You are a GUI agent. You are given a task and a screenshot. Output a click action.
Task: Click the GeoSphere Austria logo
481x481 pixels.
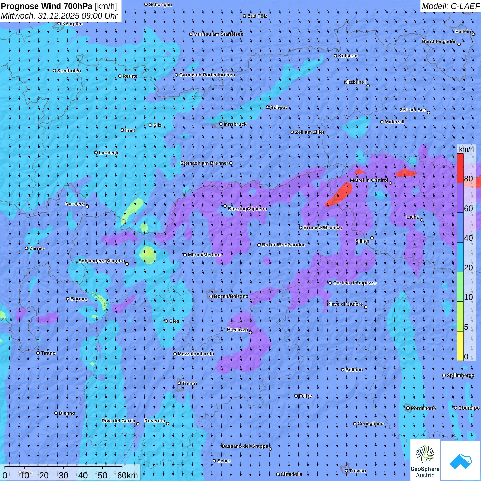425,460
